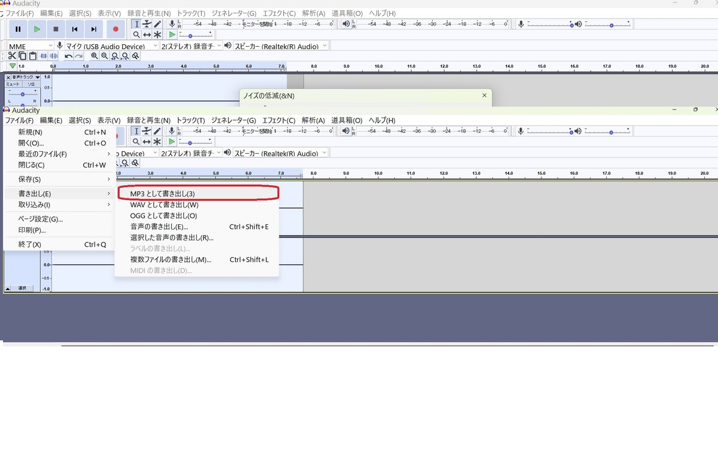Click Play-at-speed button in front Audacity window

[172, 142]
